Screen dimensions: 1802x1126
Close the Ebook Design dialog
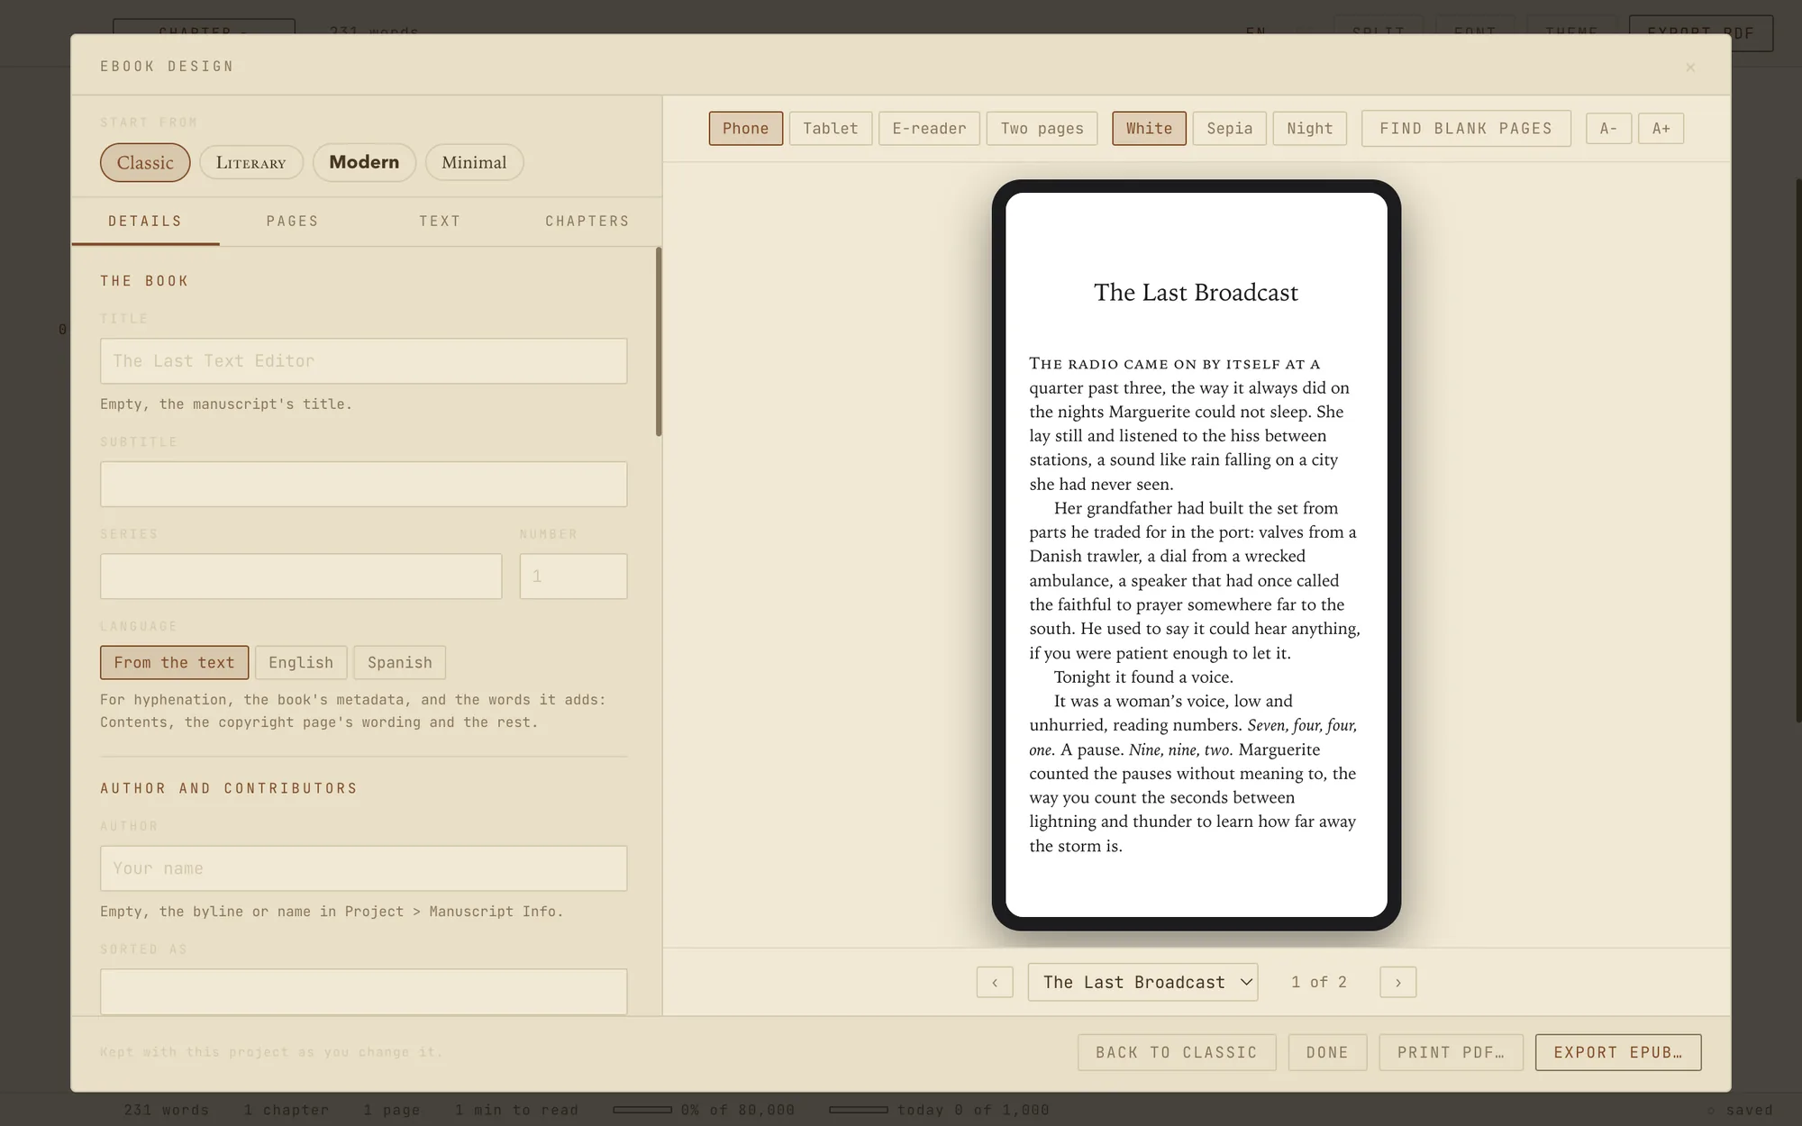coord(1690,67)
